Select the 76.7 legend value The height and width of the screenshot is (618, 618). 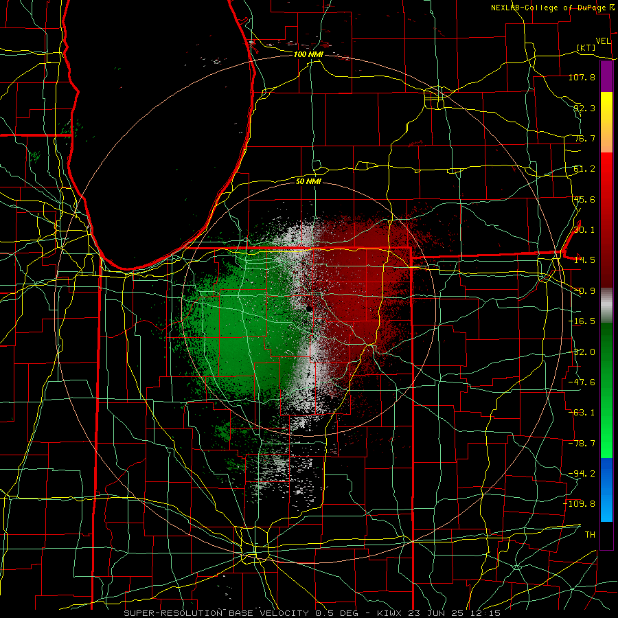(584, 138)
